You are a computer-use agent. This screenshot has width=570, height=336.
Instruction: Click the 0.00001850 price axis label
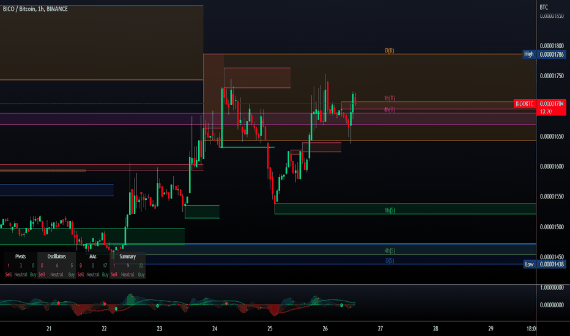552,16
